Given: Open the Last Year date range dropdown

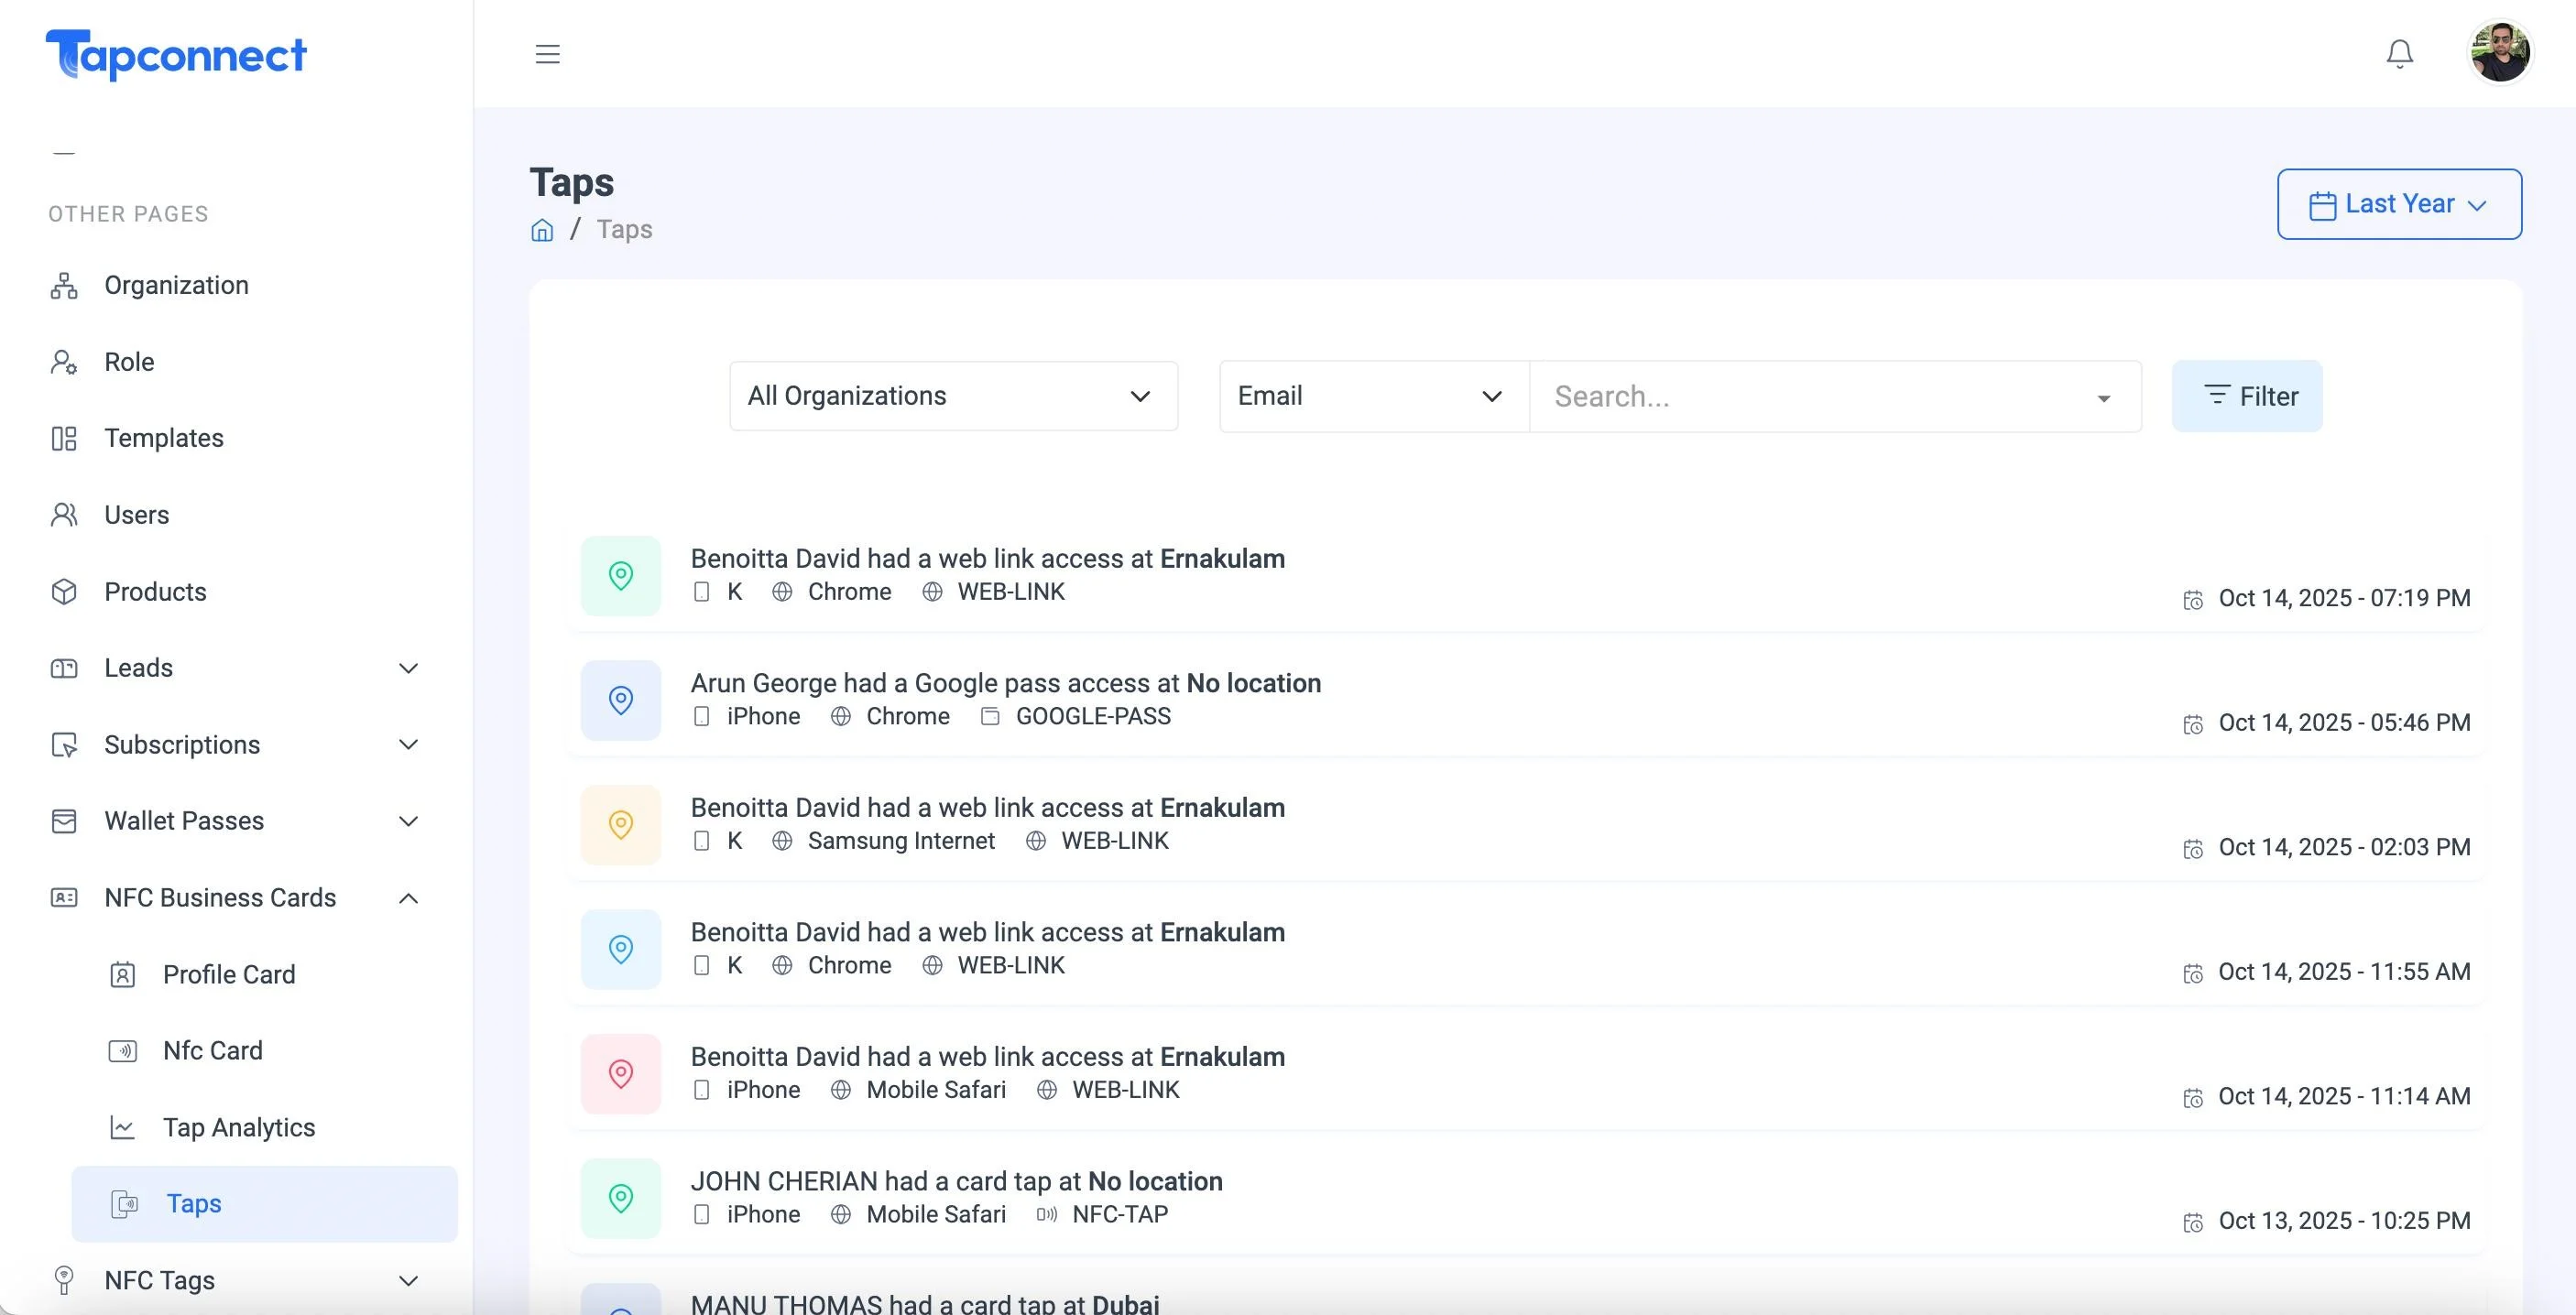Looking at the screenshot, I should [2399, 204].
